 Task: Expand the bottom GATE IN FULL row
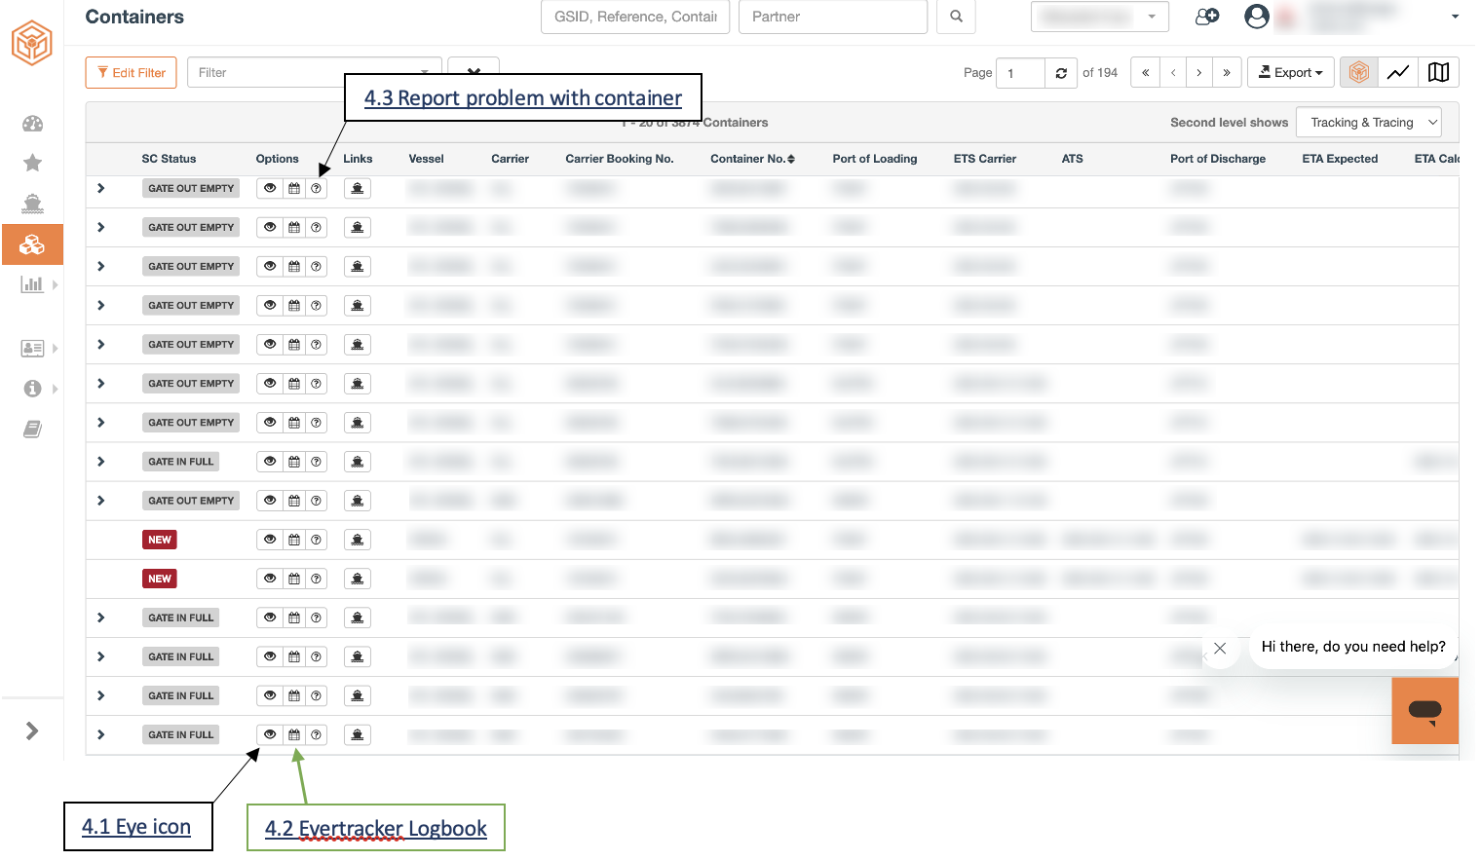point(100,734)
